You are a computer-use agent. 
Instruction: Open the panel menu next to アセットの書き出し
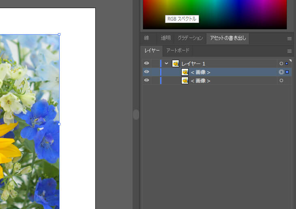(x=290, y=38)
